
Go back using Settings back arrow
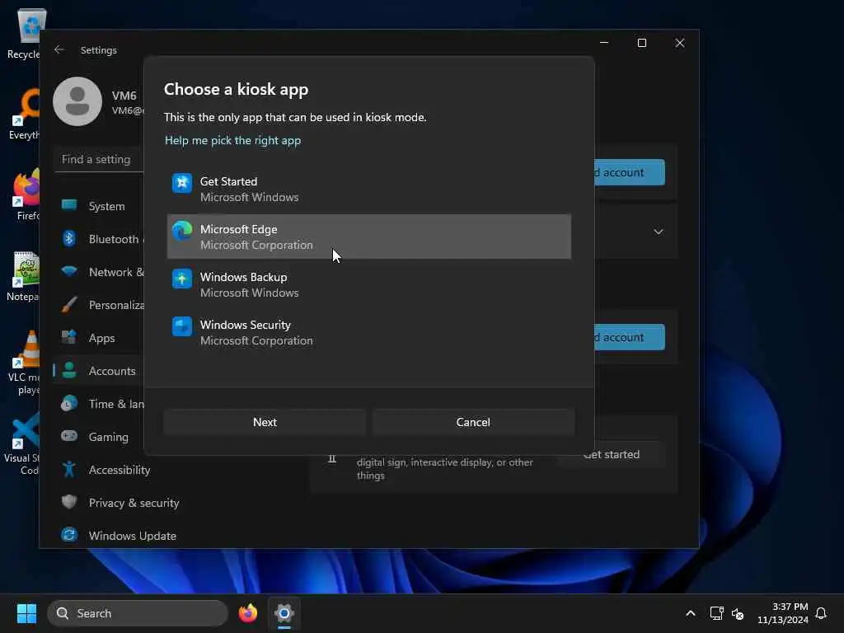(x=59, y=49)
